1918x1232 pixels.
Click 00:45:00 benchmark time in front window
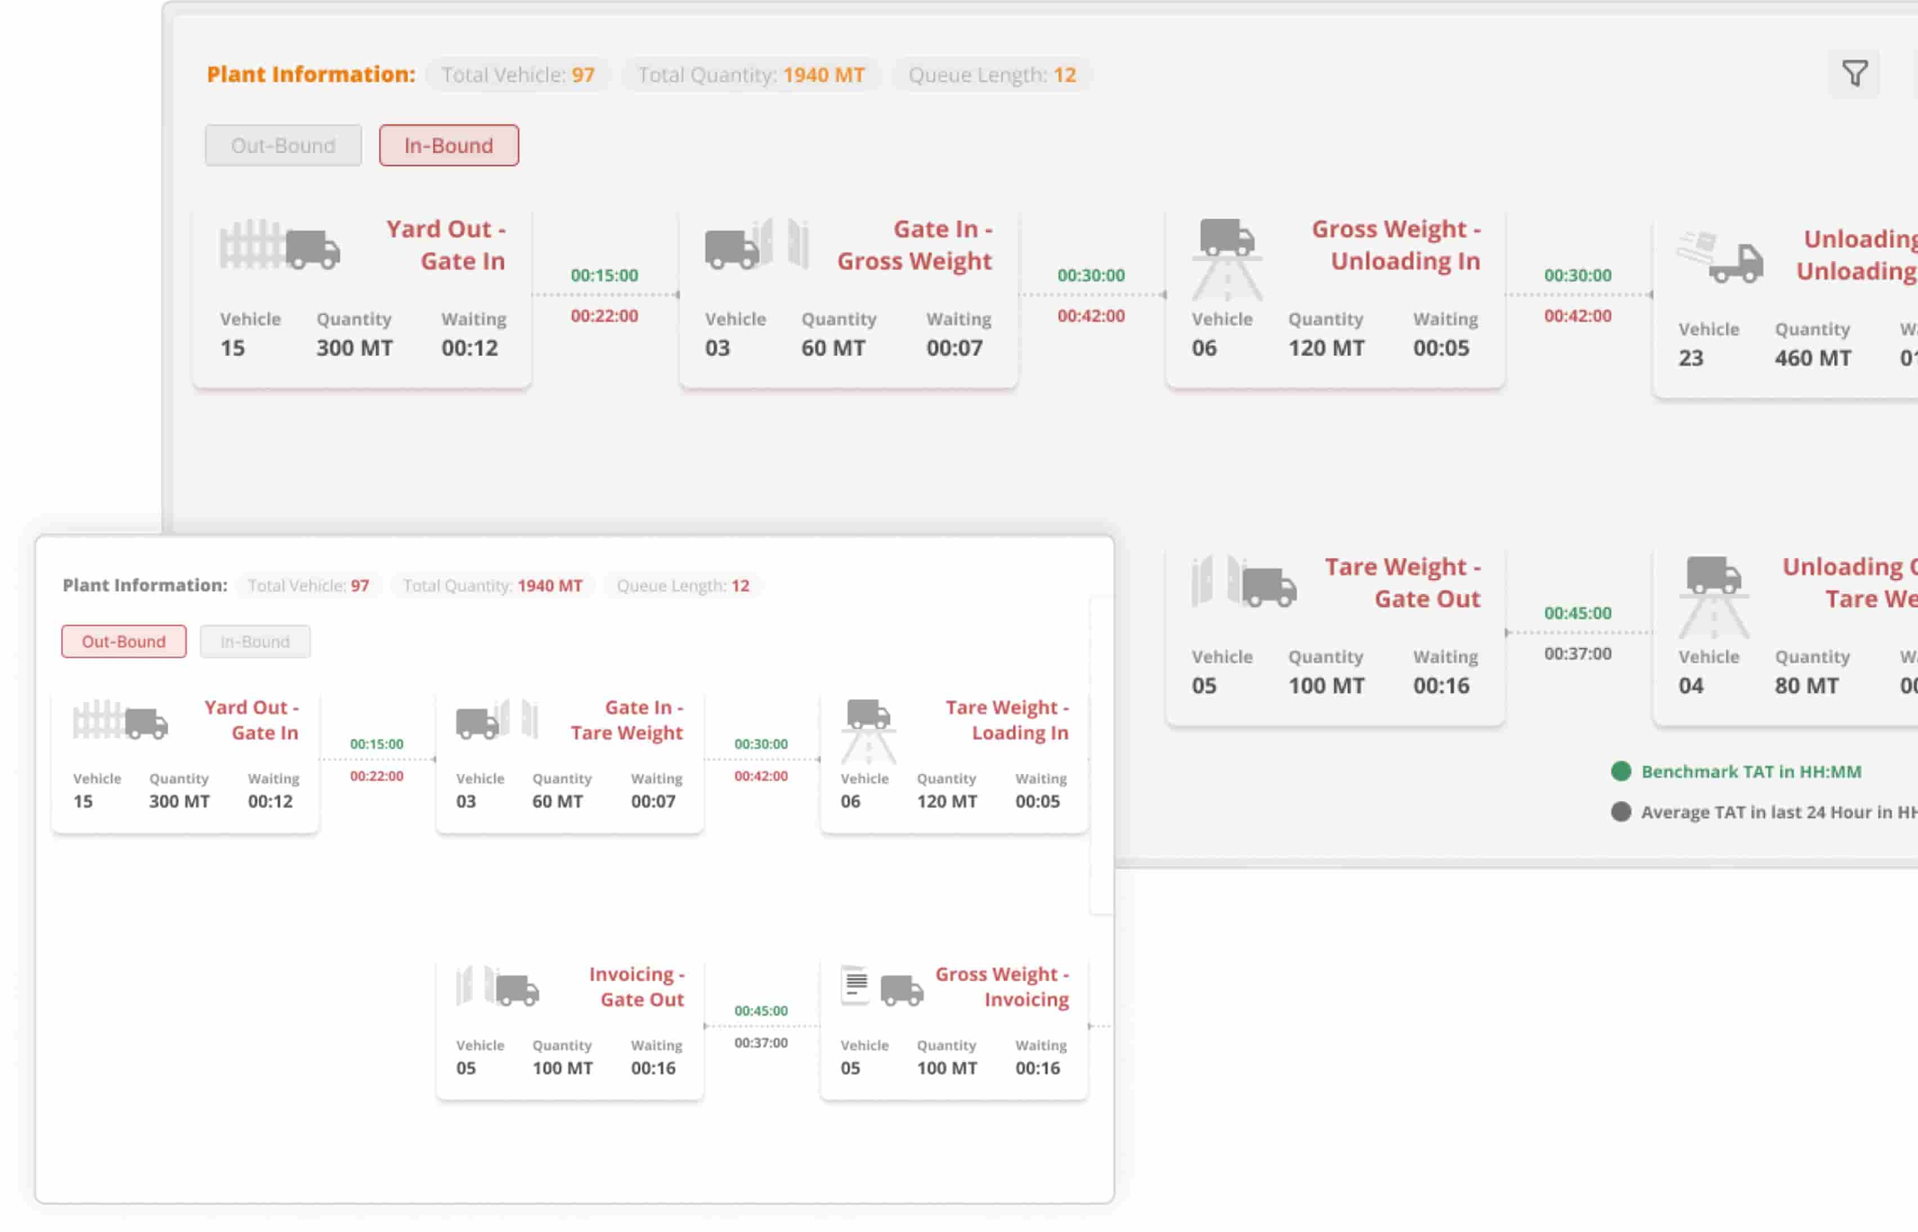coord(761,1010)
